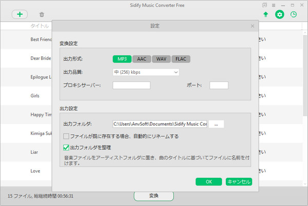Screen dimensions: 308x206
Task: Maximize the Sidify window
Action: tap(292, 5)
